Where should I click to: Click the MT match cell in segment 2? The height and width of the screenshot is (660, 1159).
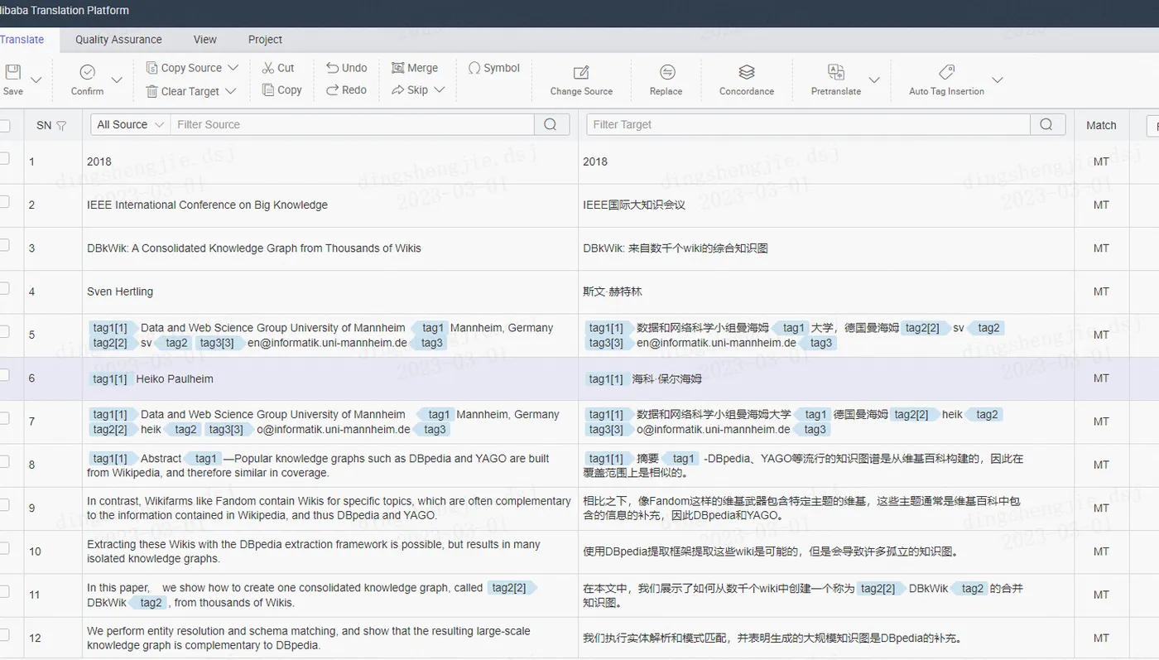coord(1101,205)
